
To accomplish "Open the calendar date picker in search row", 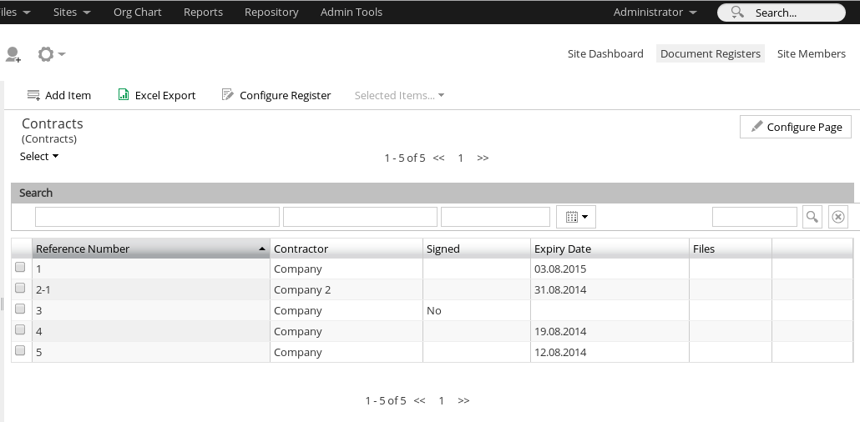I will 576,217.
